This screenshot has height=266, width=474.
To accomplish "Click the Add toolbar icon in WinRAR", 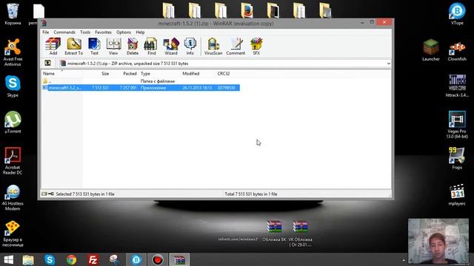I will [53, 47].
